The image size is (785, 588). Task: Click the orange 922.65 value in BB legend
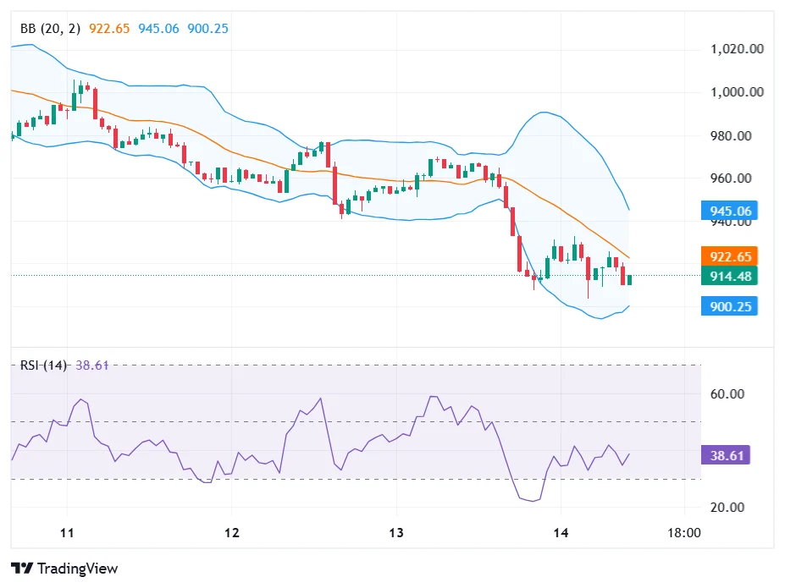(110, 28)
